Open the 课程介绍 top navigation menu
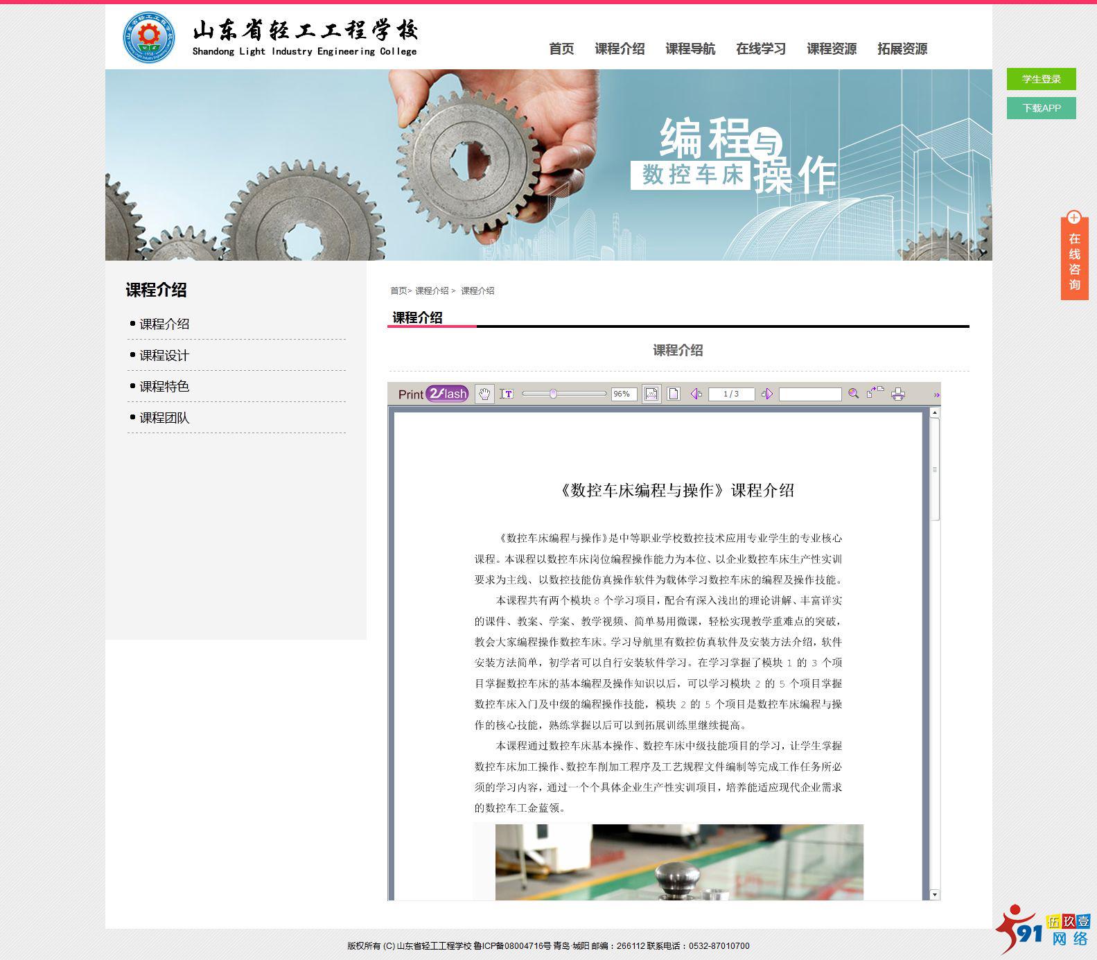The width and height of the screenshot is (1097, 960). pos(620,49)
